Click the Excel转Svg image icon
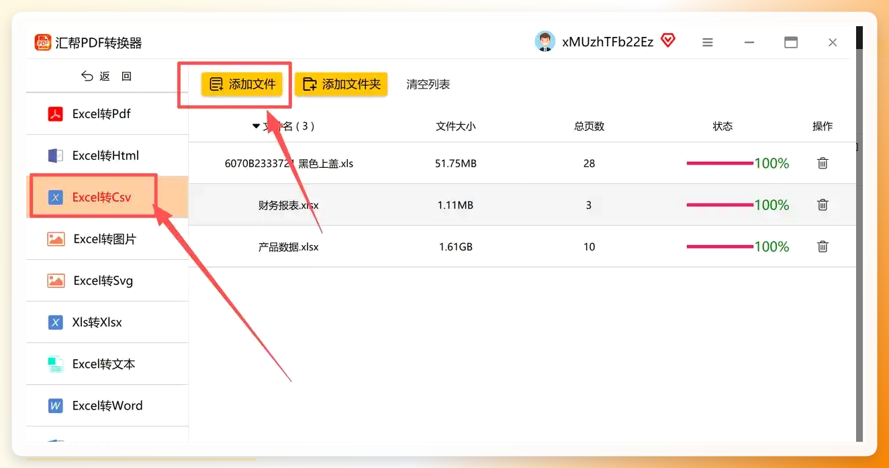 coord(56,281)
